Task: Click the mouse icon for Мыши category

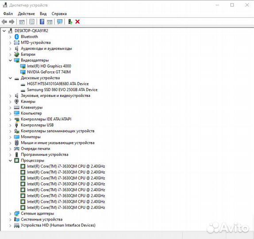Action: (16, 143)
